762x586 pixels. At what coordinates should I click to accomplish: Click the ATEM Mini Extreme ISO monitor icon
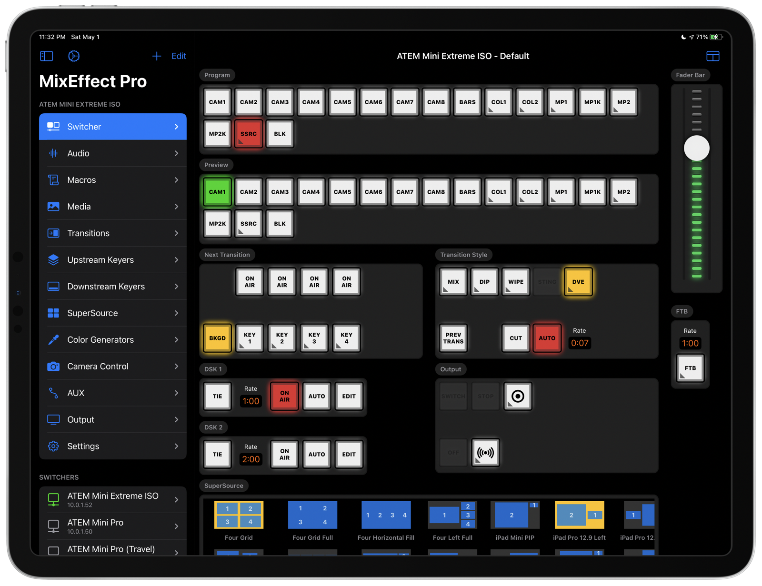(53, 499)
